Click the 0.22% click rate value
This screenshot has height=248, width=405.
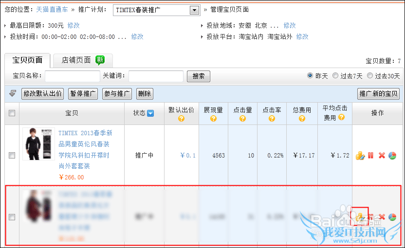click(x=276, y=155)
